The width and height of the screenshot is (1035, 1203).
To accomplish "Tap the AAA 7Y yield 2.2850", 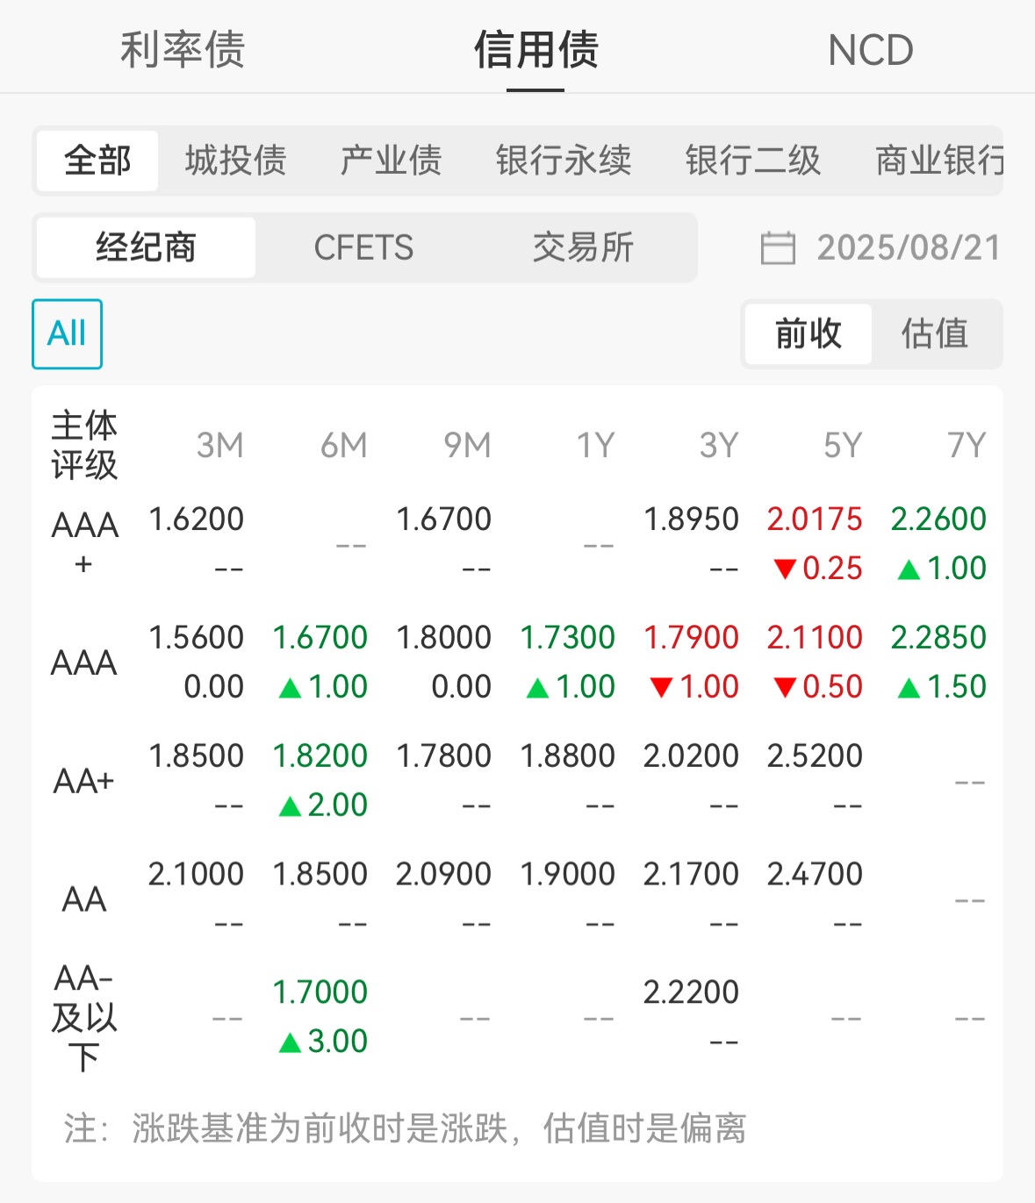I will (x=938, y=637).
